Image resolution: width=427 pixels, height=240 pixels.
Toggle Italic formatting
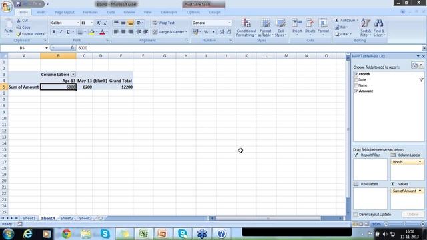pos(61,32)
